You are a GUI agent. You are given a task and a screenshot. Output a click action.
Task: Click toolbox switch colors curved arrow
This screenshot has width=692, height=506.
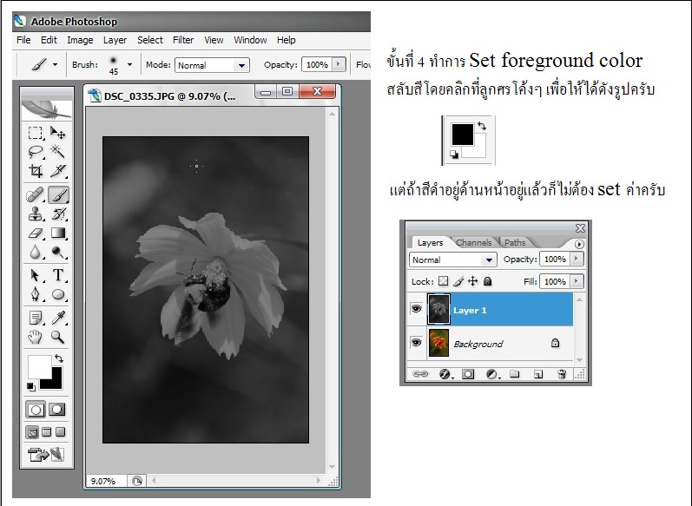59,358
